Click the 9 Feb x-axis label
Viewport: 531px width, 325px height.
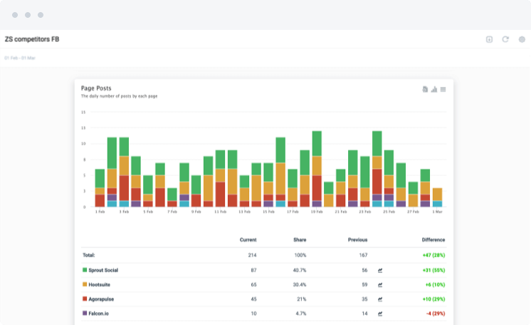tap(196, 212)
